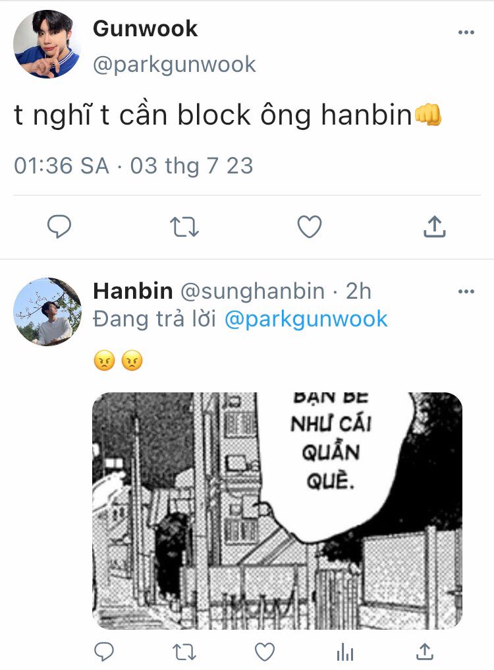Open Gunwook's profile picture

click(47, 44)
